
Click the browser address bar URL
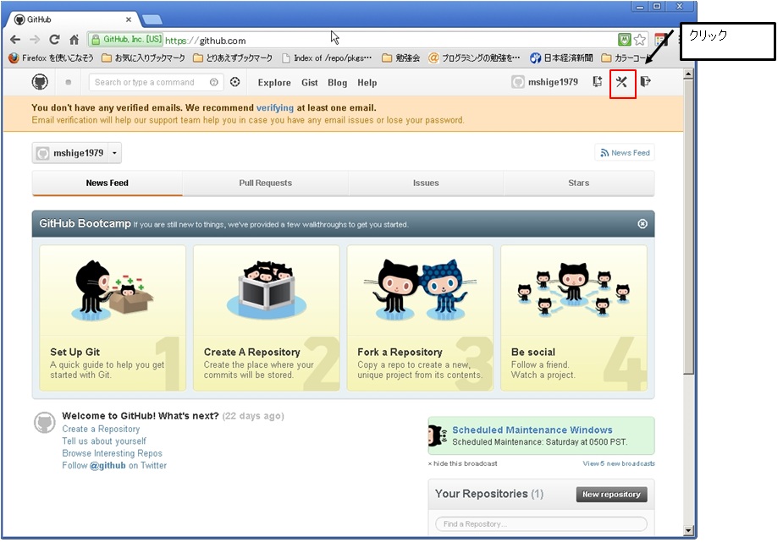click(206, 41)
